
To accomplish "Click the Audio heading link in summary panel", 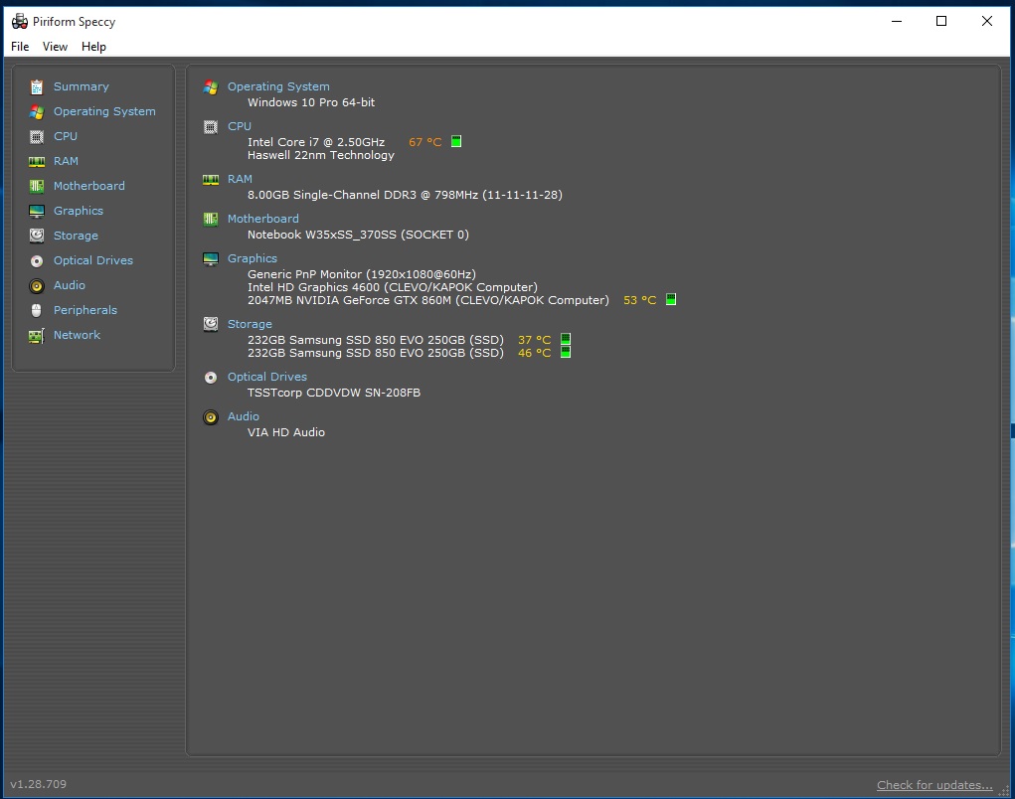I will [x=244, y=416].
